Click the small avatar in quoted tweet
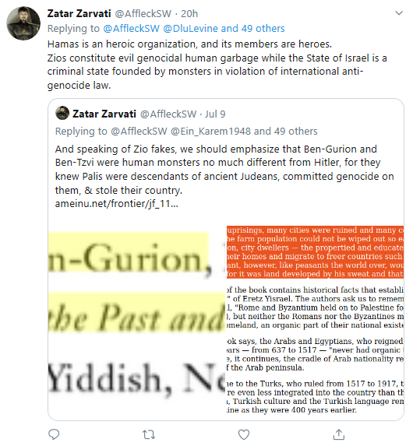 62,113
